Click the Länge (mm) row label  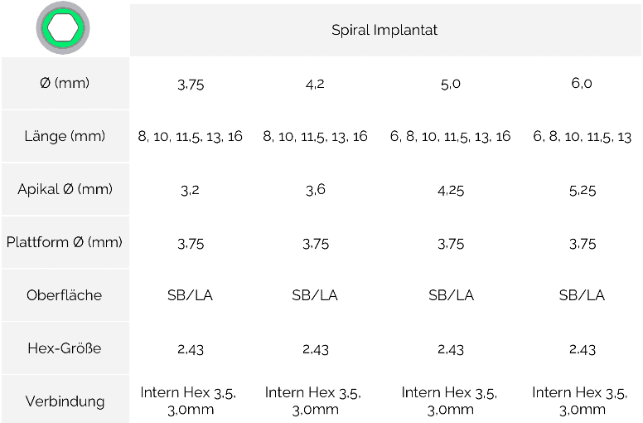[65, 136]
